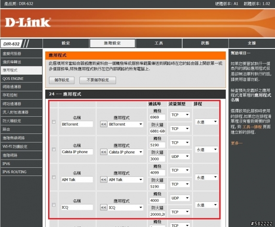
Task: Click the << button beside AIM Talk dropdown
Action: (104, 179)
